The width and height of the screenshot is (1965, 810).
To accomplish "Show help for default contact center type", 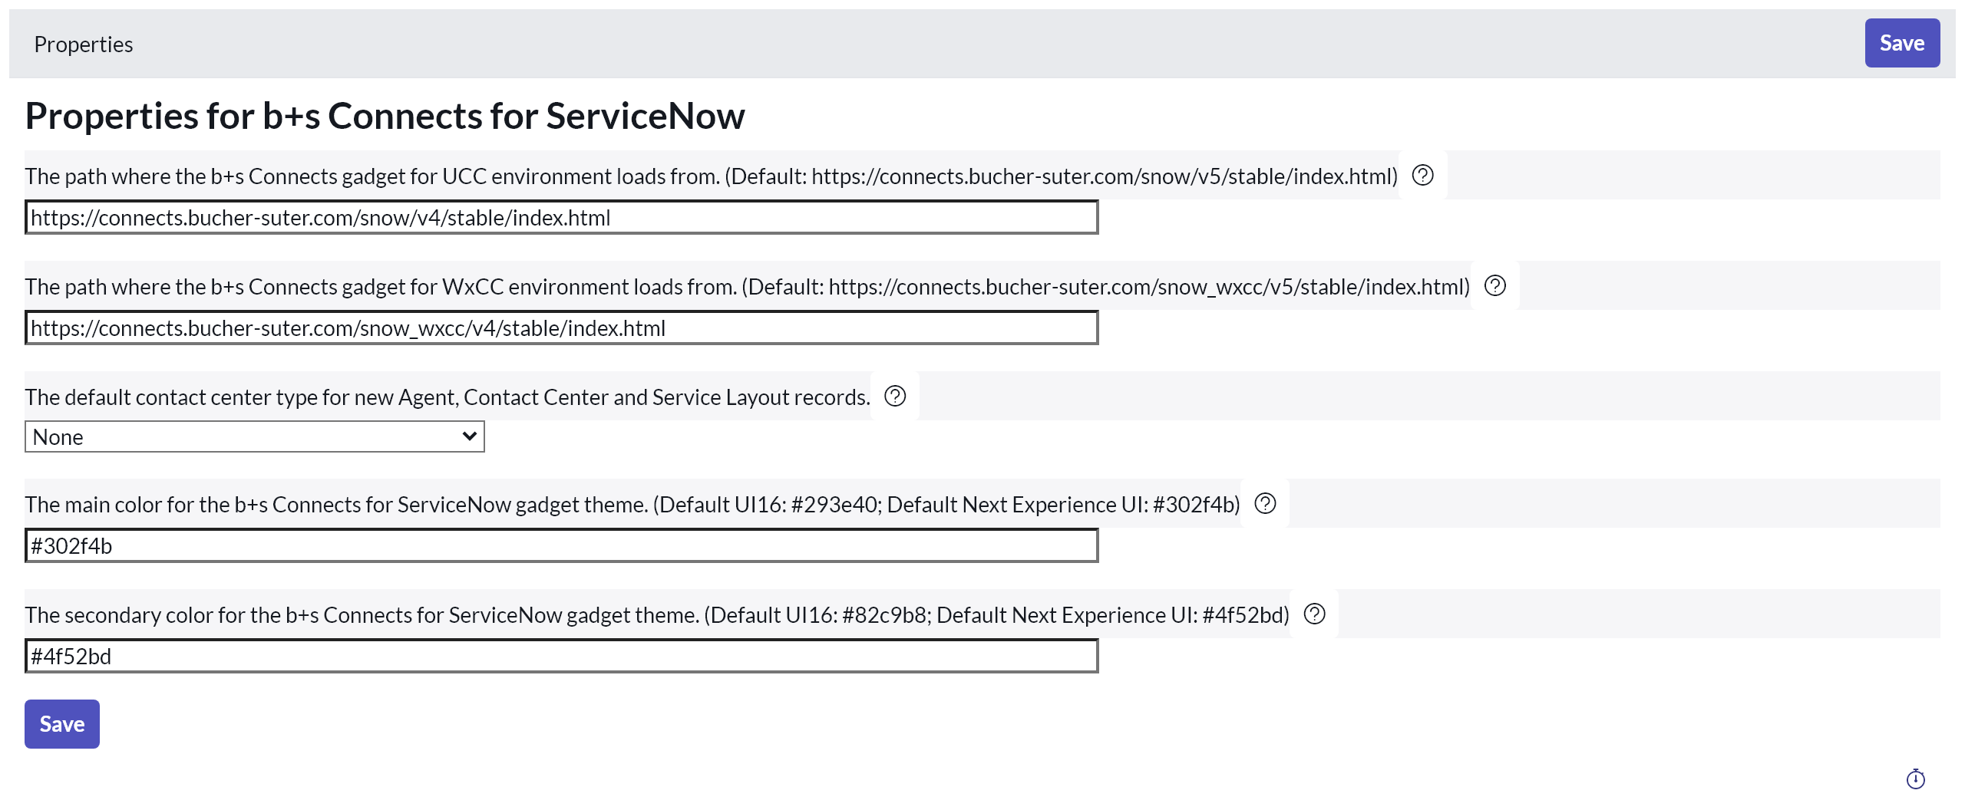I will pos(895,397).
